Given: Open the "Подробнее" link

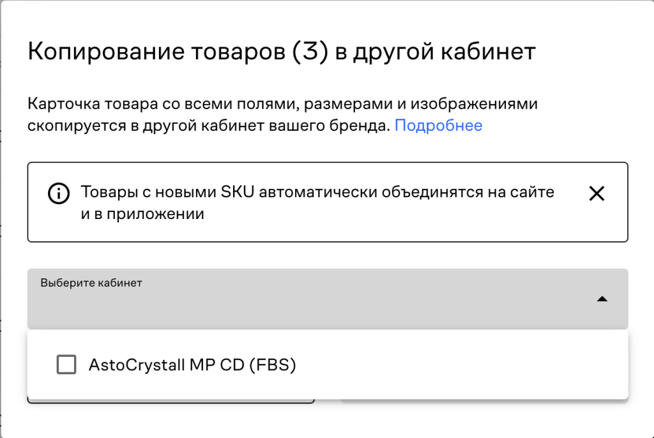Looking at the screenshot, I should [438, 126].
